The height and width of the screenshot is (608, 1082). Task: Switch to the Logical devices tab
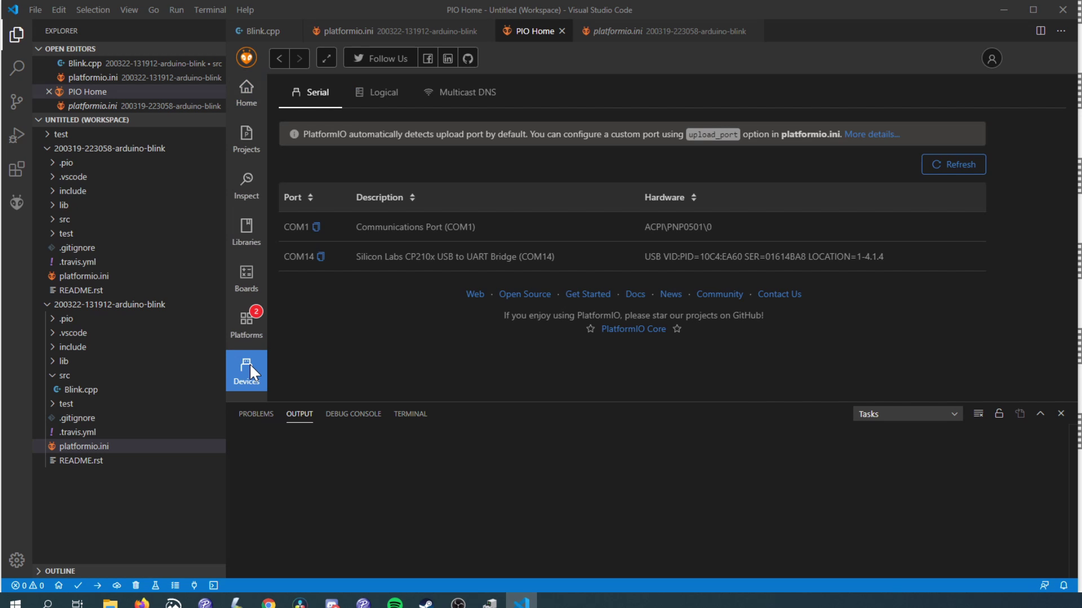tap(376, 92)
